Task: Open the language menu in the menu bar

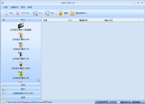Action: [23, 7]
